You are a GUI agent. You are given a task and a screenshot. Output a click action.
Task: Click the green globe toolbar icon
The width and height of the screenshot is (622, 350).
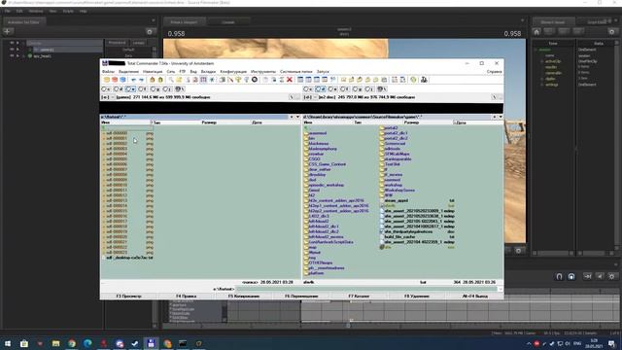pos(413,80)
